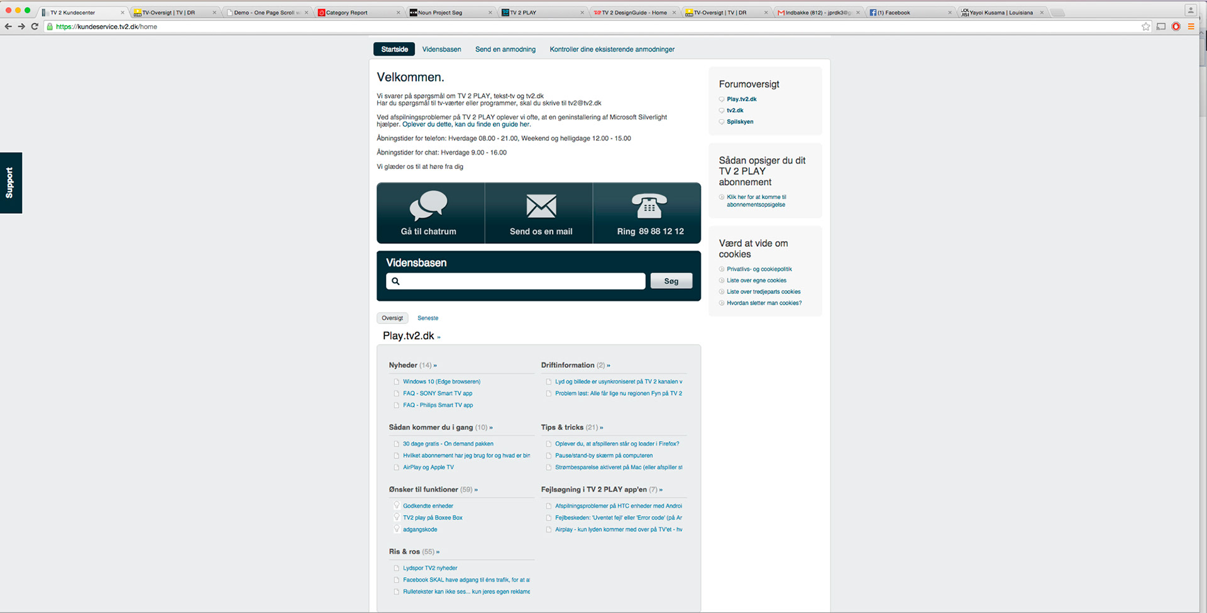Open Pause/stand-by skærm på computeren article
1207x613 pixels.
click(603, 455)
